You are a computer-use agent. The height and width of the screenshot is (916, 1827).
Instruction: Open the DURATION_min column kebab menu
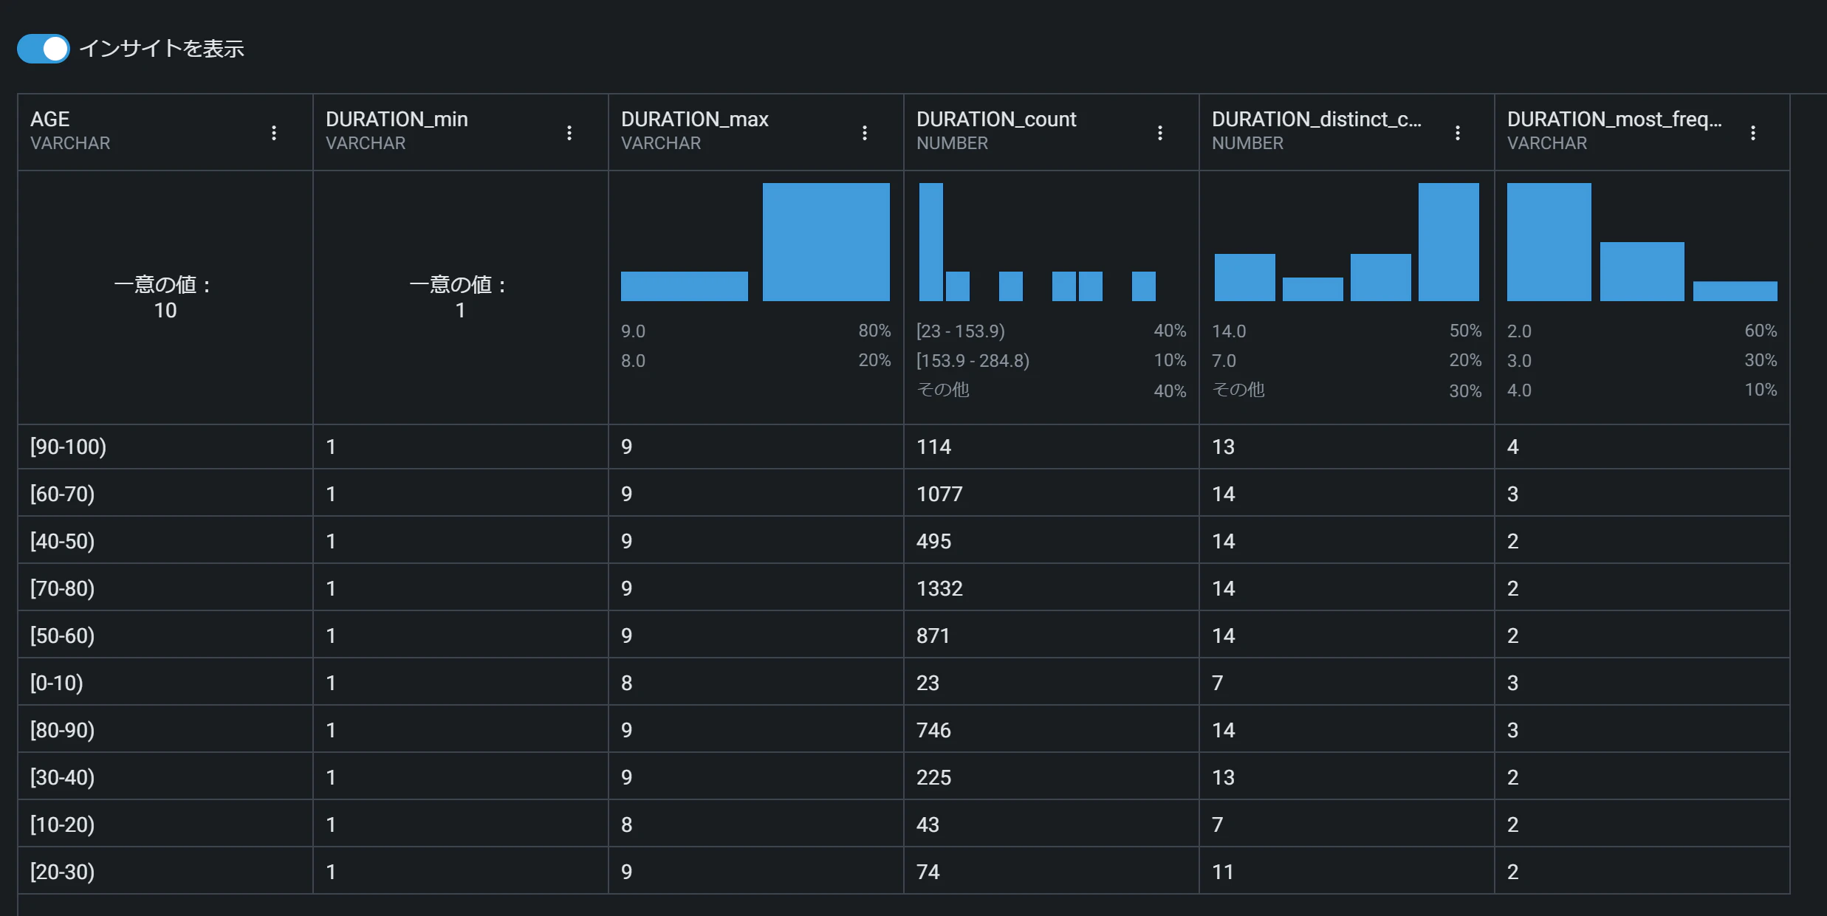[x=569, y=133]
